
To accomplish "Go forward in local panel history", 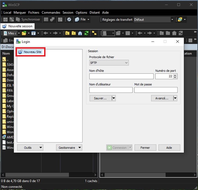I will (55, 33).
